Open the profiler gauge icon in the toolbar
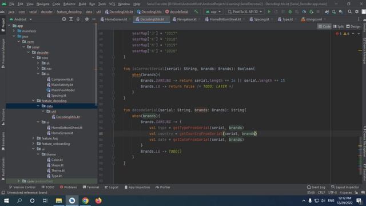This screenshot has height=206, width=366. 304,11
